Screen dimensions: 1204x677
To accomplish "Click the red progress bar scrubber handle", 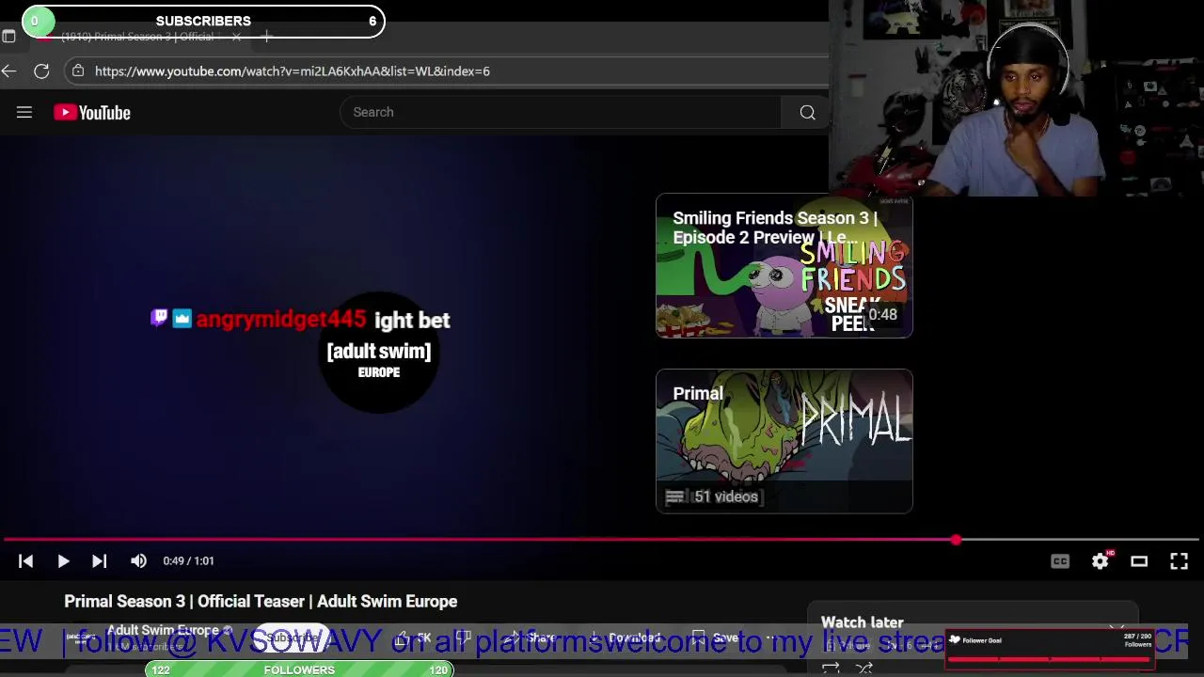I will point(956,540).
